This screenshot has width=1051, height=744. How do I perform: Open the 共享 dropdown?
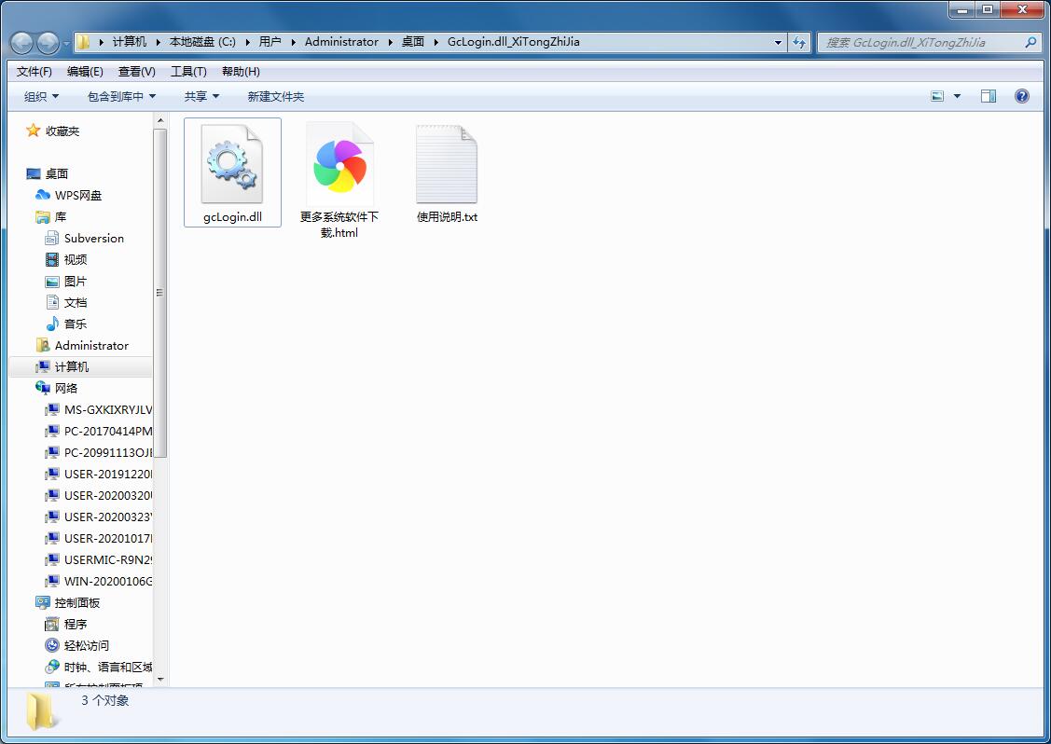[201, 97]
